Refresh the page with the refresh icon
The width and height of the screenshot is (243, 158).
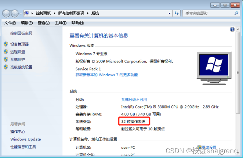pyautogui.click(x=177, y=13)
